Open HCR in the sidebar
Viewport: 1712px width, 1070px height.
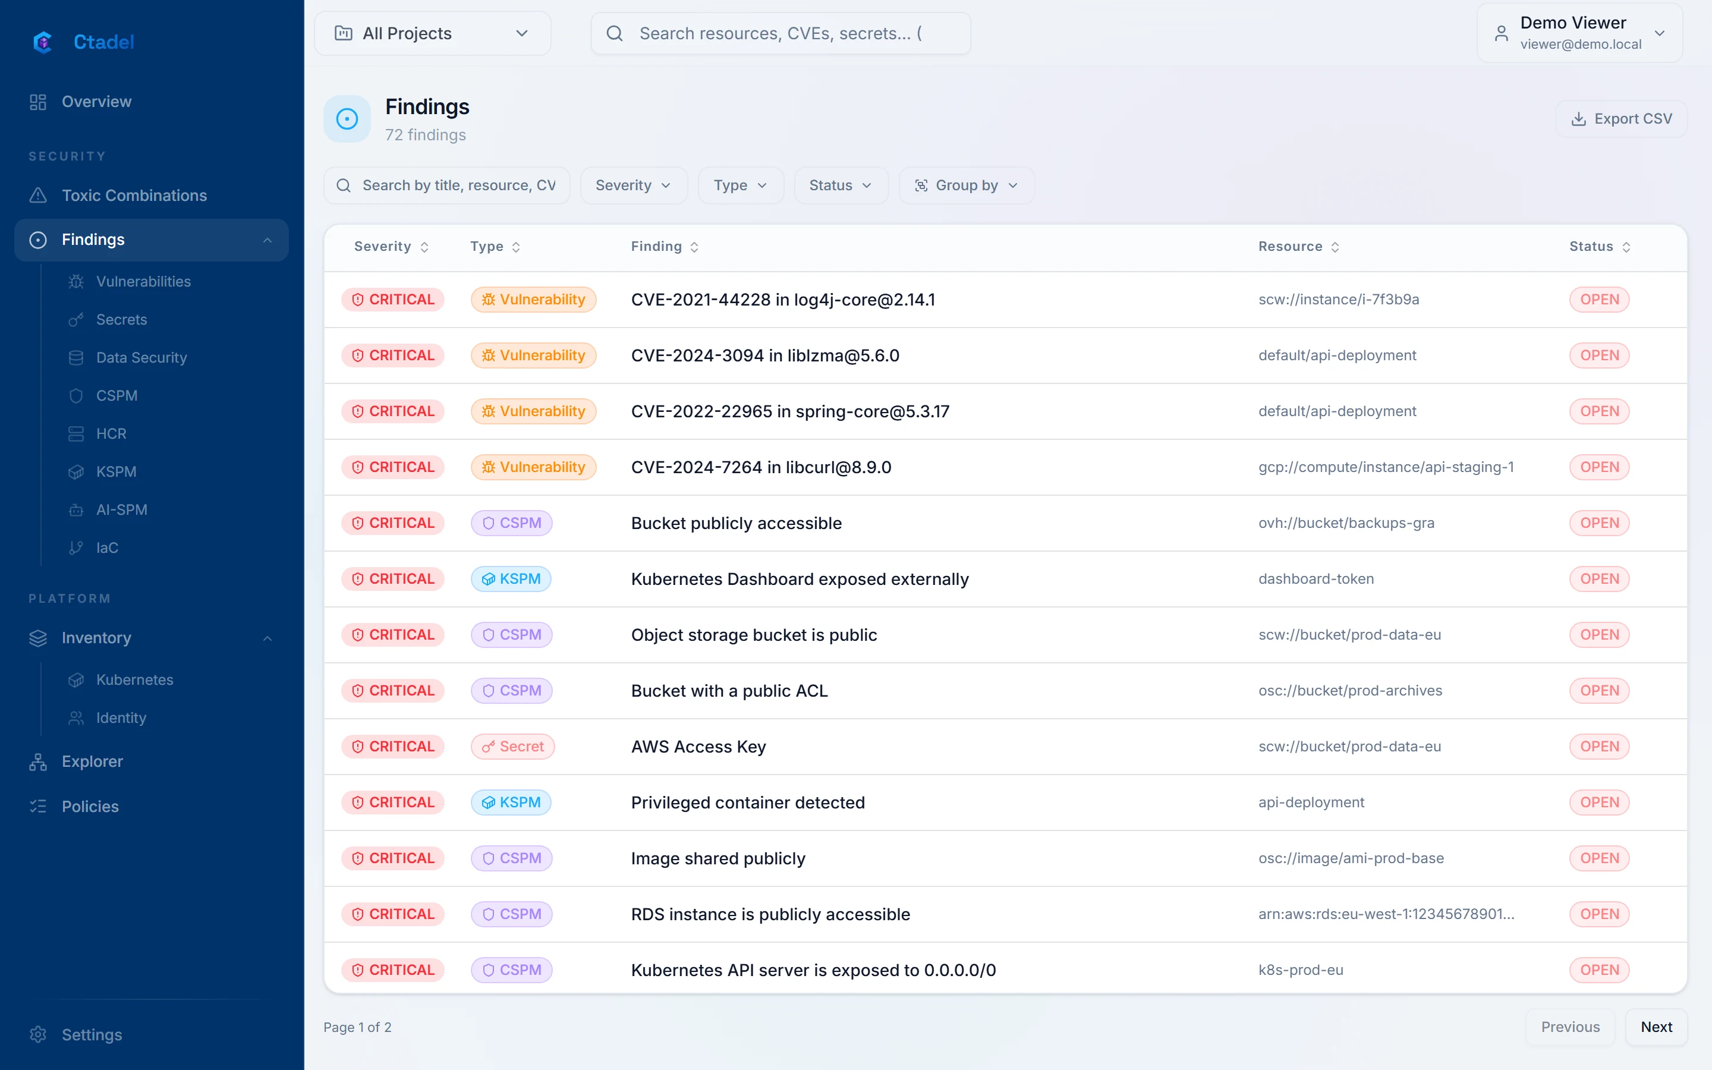(111, 434)
